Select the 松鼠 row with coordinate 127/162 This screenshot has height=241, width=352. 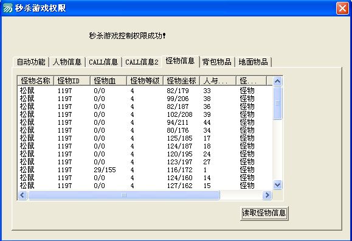coord(145,186)
